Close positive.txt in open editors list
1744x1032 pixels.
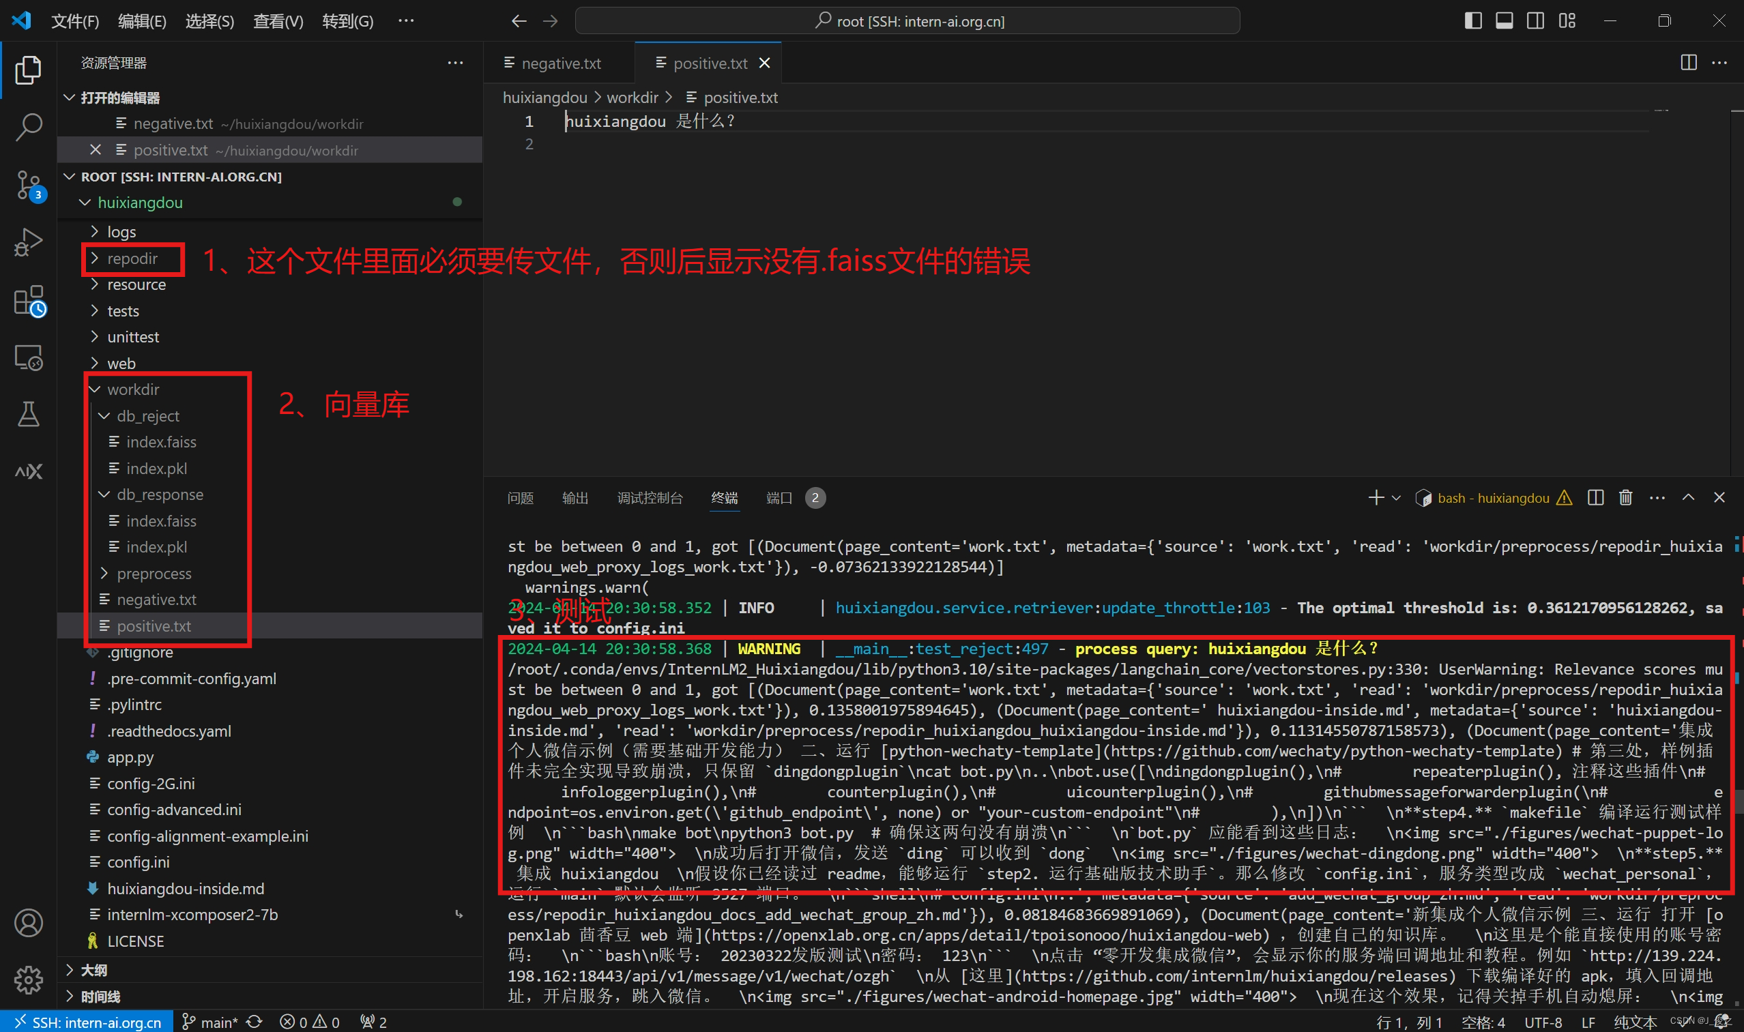pyautogui.click(x=96, y=149)
